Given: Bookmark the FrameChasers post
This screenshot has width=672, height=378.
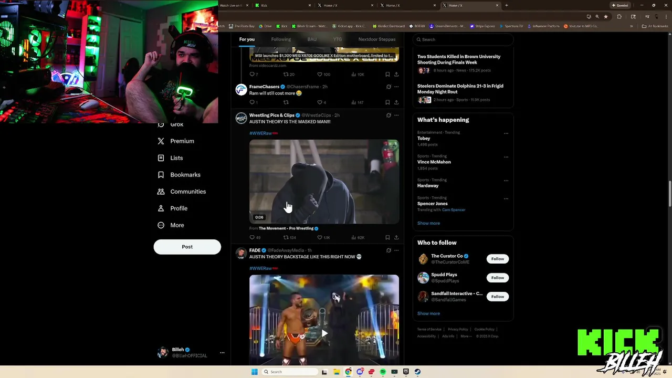Looking at the screenshot, I should tap(387, 102).
